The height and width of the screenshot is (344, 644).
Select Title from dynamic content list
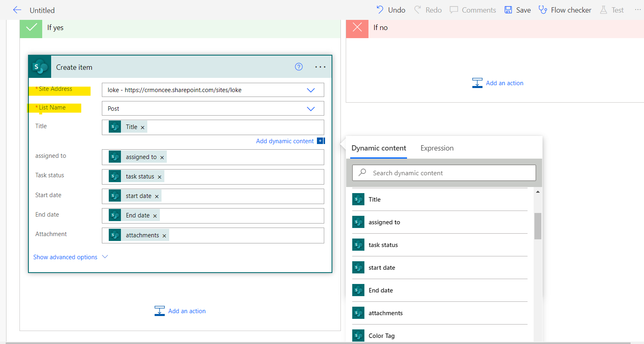point(439,200)
